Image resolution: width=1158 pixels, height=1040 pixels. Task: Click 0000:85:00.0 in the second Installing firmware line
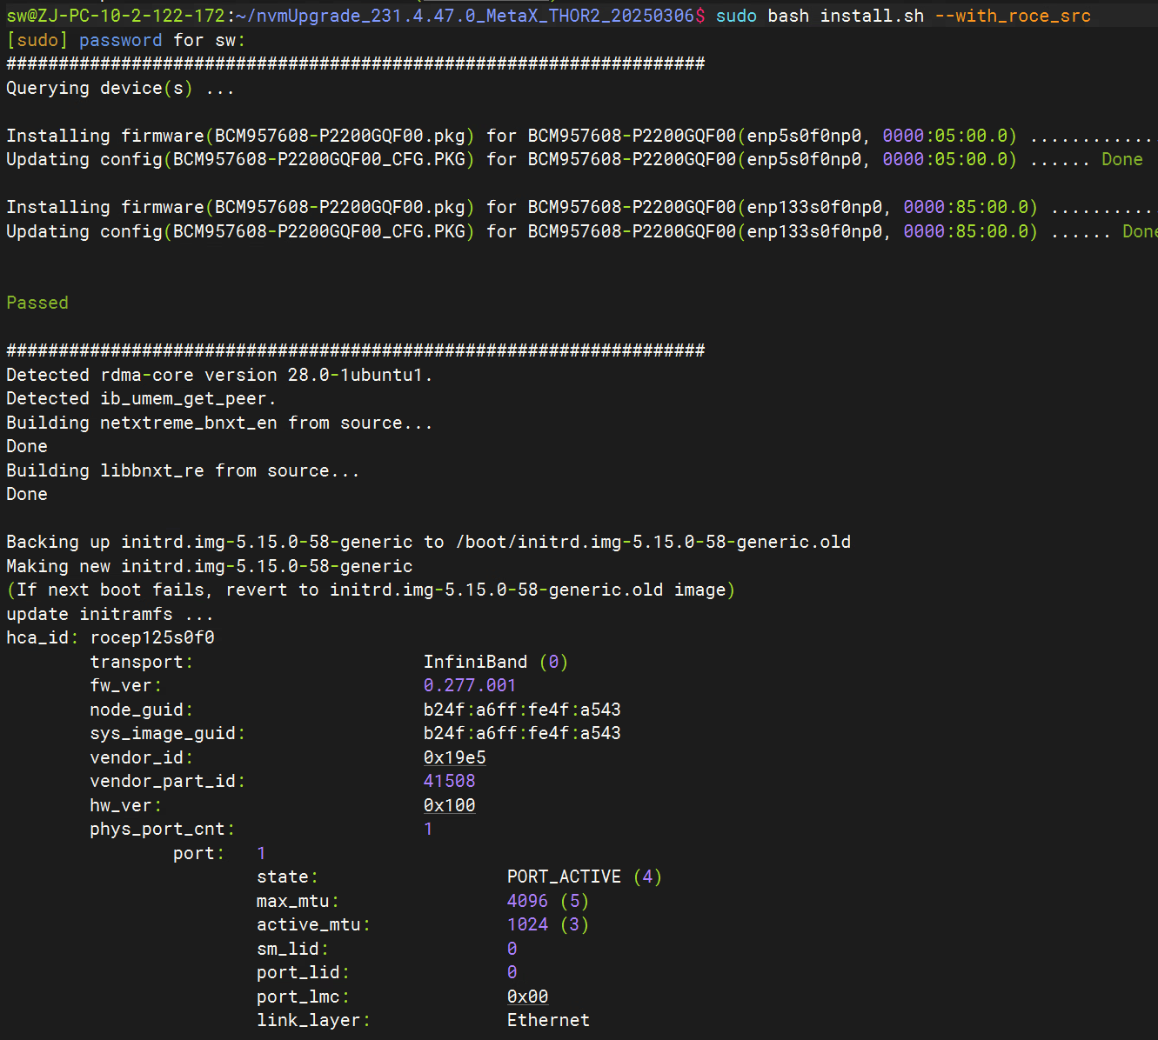[x=966, y=207]
